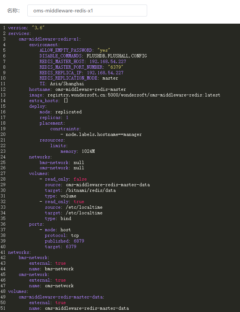
Task: Click the ALLOW_EMPTY_PASSWORD environment key
Action: coord(66,50)
